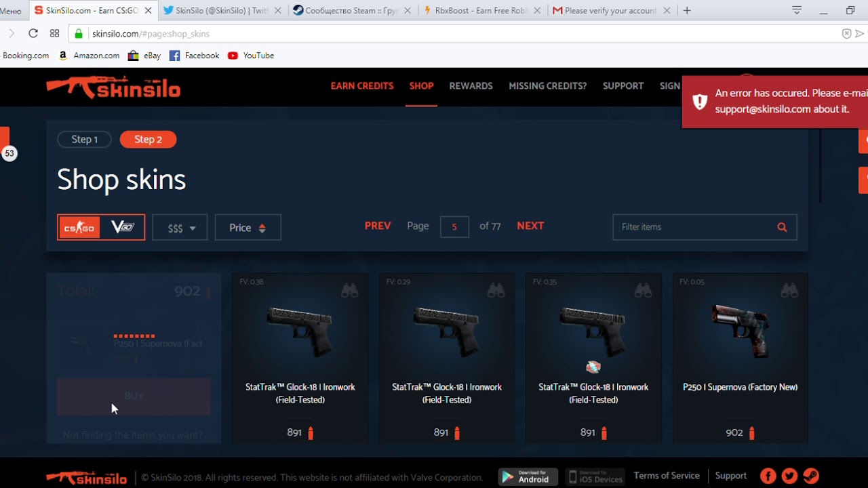Click the BUY button
This screenshot has height=488, width=868.
[x=134, y=396]
